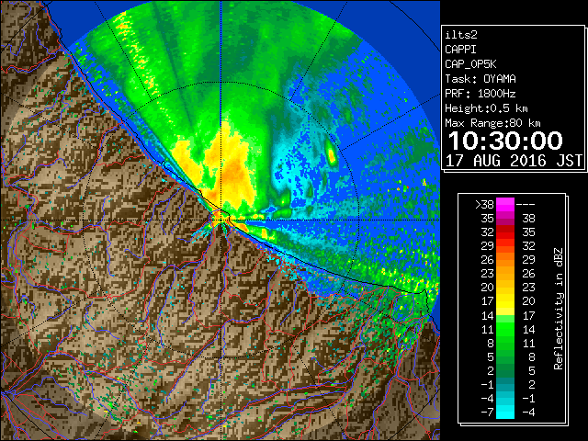Select the 'Height:0.5 km' value
The height and width of the screenshot is (441, 588).
(486, 108)
